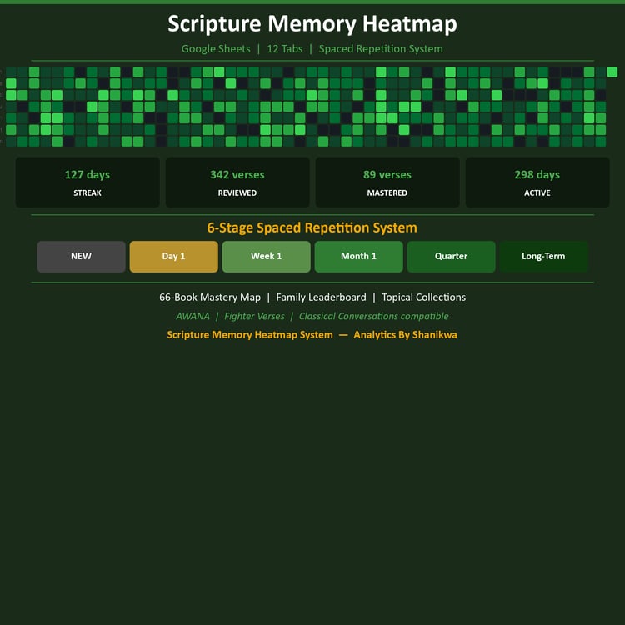Screen dimensions: 625x625
Task: Select the Spaced Repetition System subtitle
Action: pyautogui.click(x=381, y=49)
